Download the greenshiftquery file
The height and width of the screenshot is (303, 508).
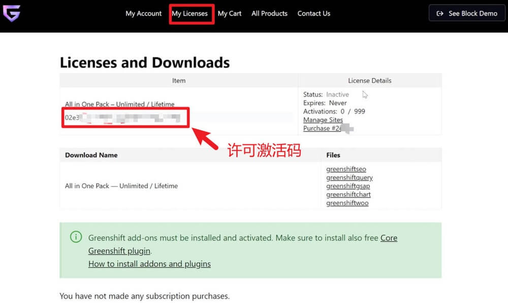point(350,178)
